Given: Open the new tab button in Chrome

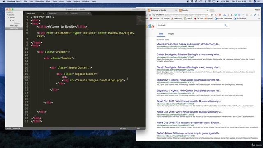Looking at the screenshot, I should (212, 10).
